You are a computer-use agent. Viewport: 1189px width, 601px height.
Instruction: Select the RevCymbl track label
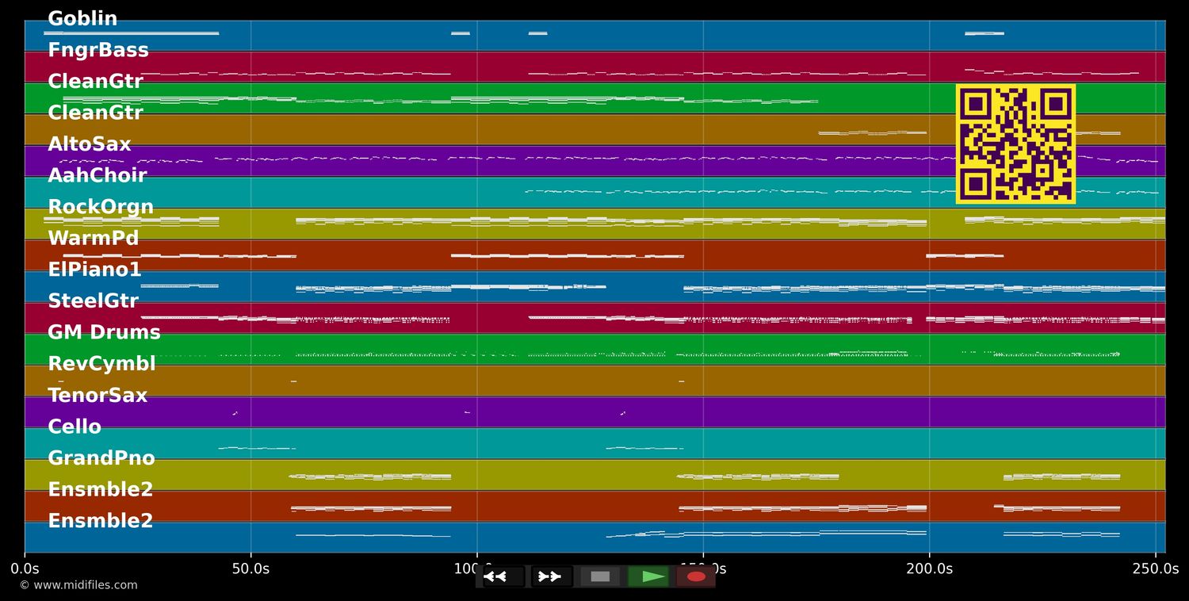pos(100,363)
